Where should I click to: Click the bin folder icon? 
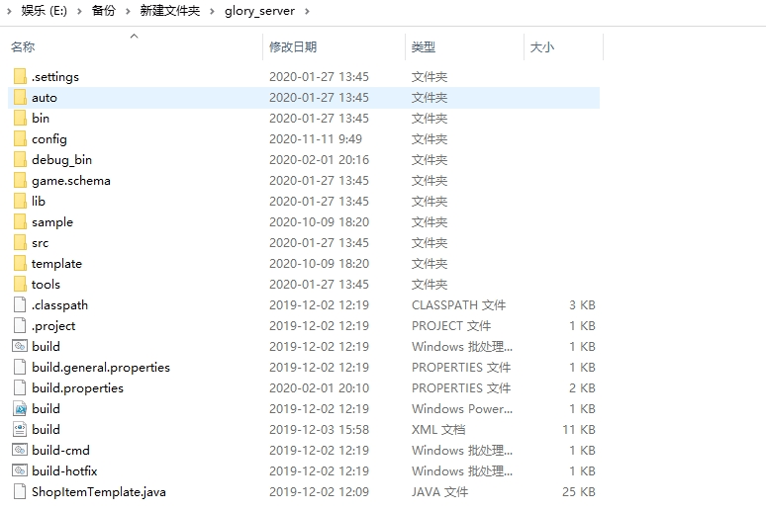coord(20,118)
